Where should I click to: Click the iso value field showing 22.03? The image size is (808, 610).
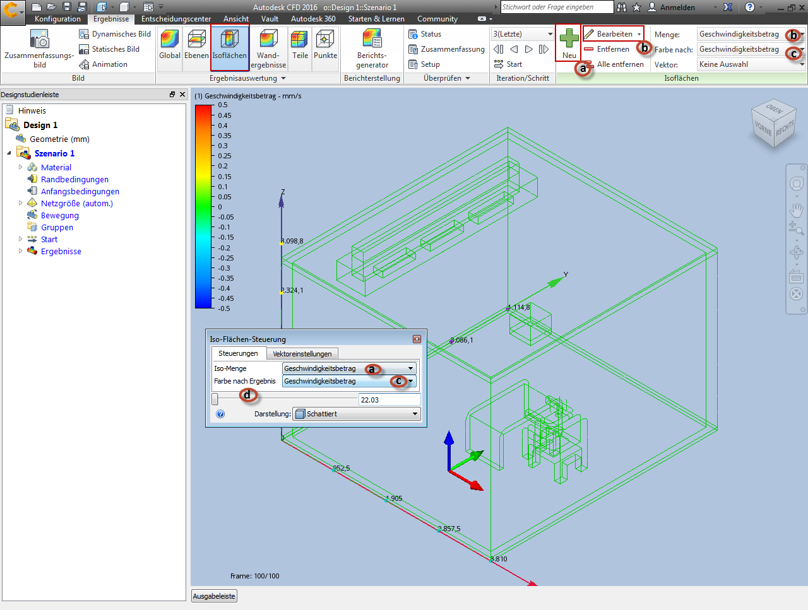[389, 400]
